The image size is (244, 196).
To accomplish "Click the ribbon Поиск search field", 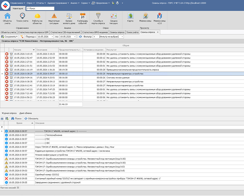I will 40,8.
